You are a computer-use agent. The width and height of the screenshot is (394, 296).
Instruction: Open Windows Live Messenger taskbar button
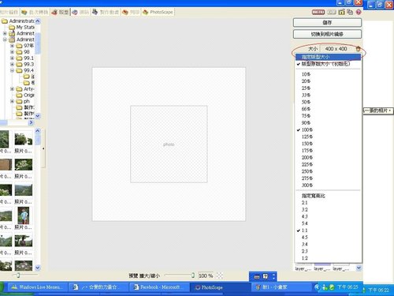click(x=37, y=287)
